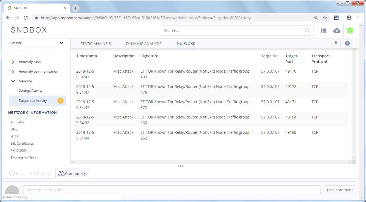
Task: Click the browser address bar URL
Action: (x=146, y=18)
